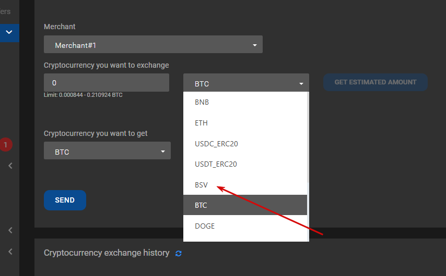Select ETH from the currency list
The image size is (446, 276).
tap(245, 123)
